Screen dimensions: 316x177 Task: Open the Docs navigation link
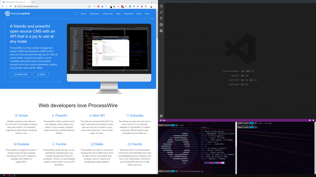147,14
